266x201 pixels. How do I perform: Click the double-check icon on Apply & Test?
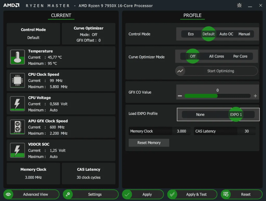(x=172, y=194)
